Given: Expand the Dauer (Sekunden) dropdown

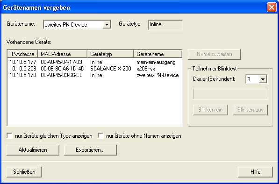Looking at the screenshot, I should click(263, 79).
